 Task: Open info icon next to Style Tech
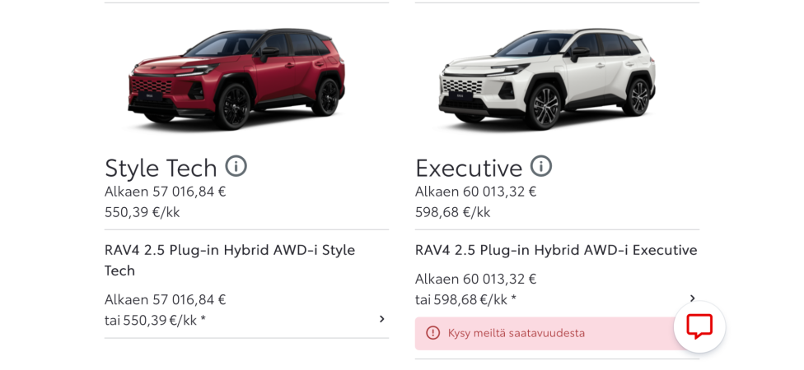[x=236, y=166]
